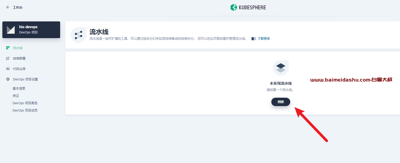Click the 流水线 sidebar icon

coord(8,48)
